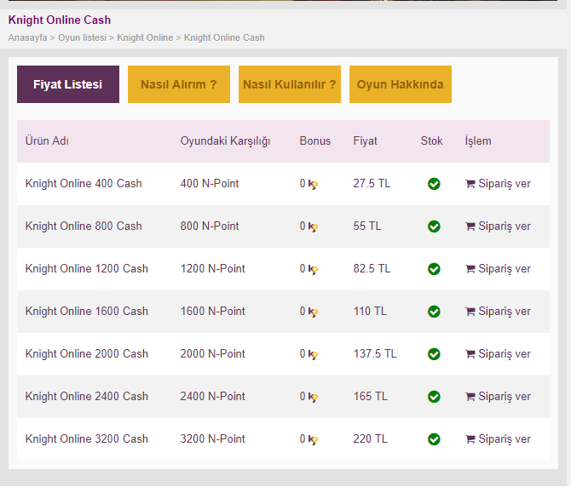Image resolution: width=571 pixels, height=487 pixels.
Task: Click kp bonus icon in 3200 Cash row
Action: point(313,439)
